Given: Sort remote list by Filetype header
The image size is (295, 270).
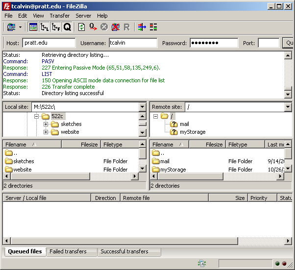Looking at the screenshot, I should pos(246,145).
